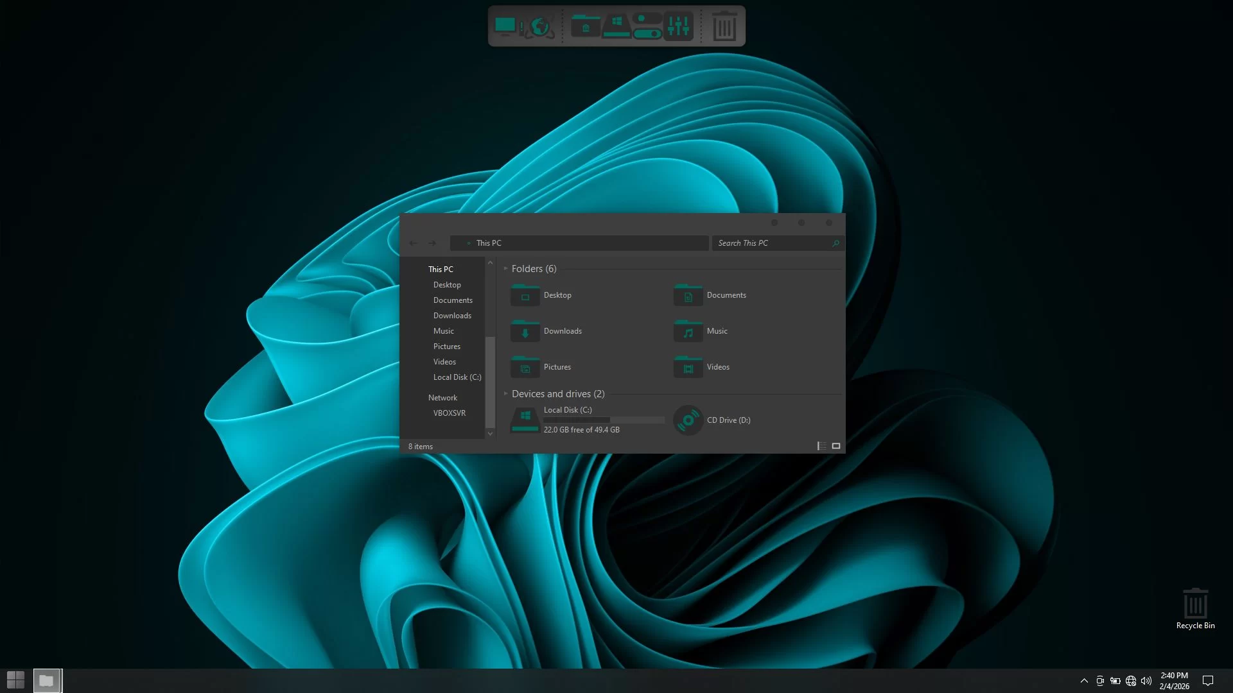
Task: Click the Windows drive dock icon
Action: pyautogui.click(x=616, y=26)
